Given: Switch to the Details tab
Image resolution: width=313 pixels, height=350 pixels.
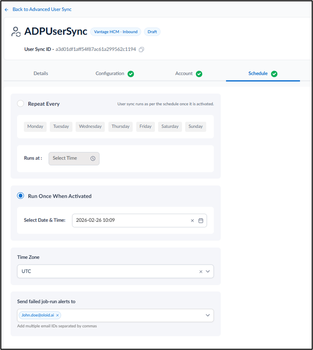Looking at the screenshot, I should (x=41, y=74).
